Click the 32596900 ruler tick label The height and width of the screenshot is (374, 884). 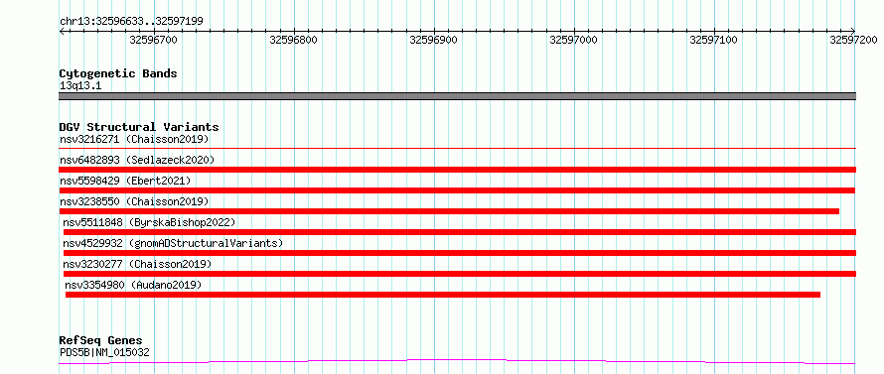(x=433, y=40)
